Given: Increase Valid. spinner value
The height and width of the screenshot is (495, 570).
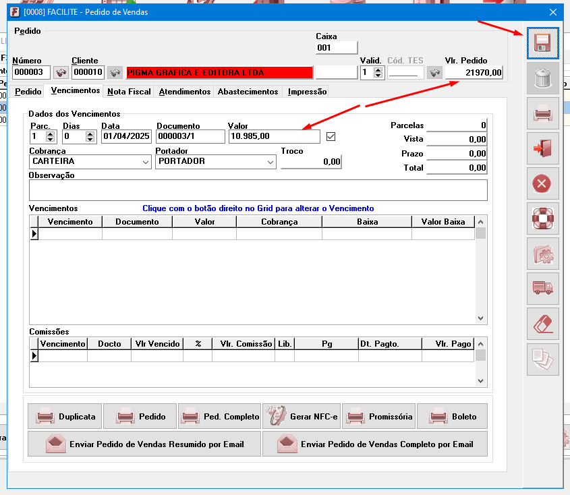Looking at the screenshot, I should point(378,70).
